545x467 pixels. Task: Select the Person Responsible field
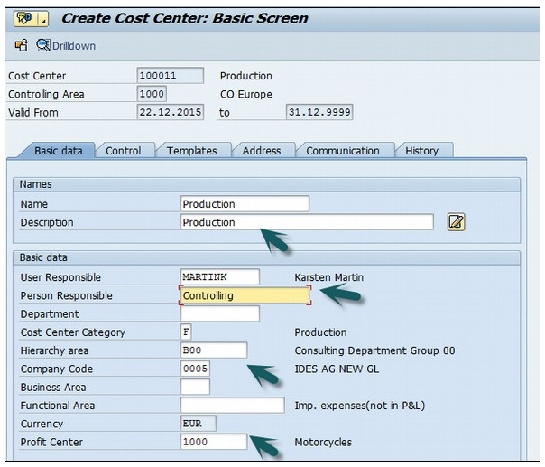tap(245, 295)
